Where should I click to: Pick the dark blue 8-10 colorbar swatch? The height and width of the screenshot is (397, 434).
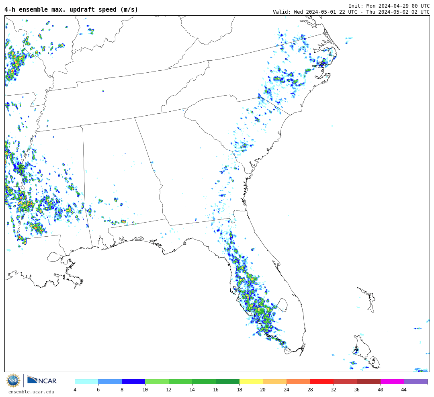pyautogui.click(x=133, y=382)
